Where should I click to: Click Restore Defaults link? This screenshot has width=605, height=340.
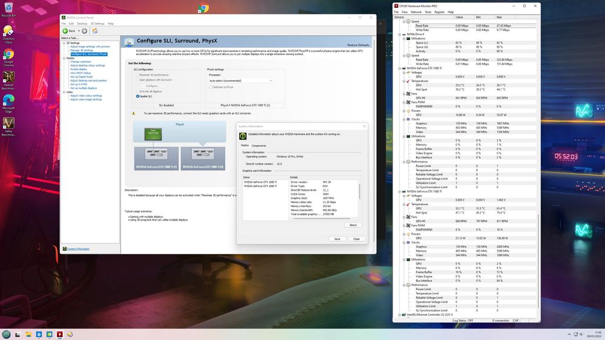358,45
